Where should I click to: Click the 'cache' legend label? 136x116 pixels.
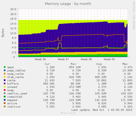coord(11,80)
